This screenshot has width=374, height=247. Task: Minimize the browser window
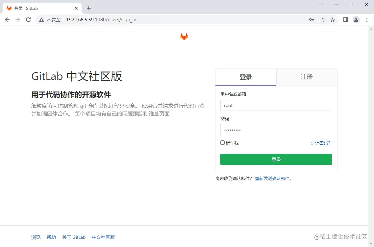(x=336, y=5)
